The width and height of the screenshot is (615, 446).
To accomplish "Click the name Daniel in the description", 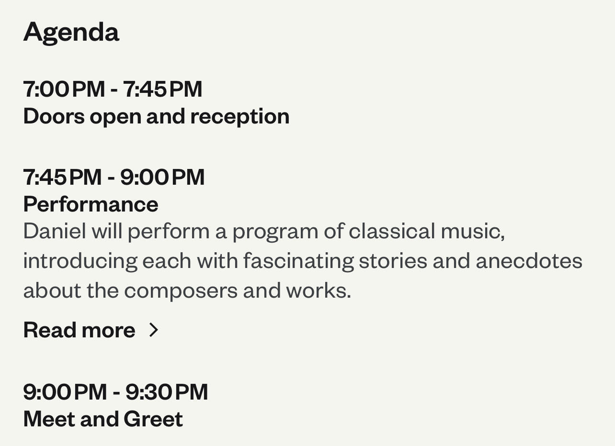I will pos(55,231).
